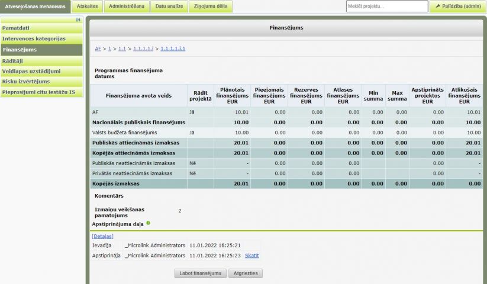Click the Meklēt projektu search field

point(386,7)
